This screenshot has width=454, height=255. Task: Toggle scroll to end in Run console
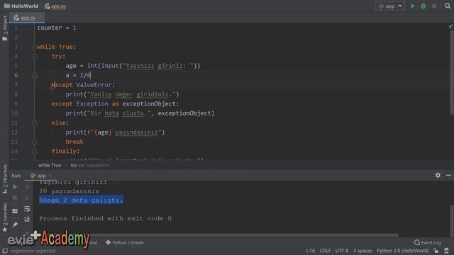tap(27, 219)
